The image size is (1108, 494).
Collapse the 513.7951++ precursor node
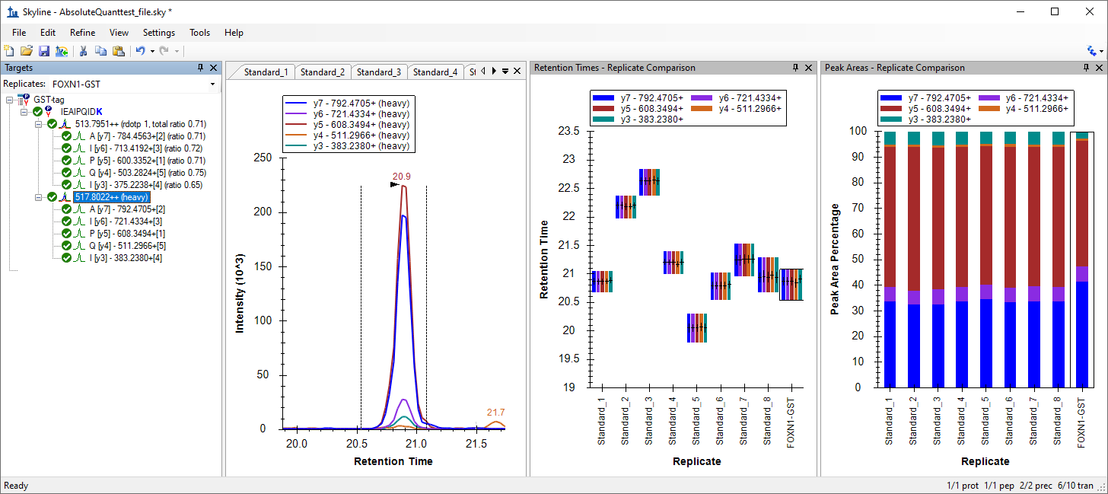[x=38, y=124]
